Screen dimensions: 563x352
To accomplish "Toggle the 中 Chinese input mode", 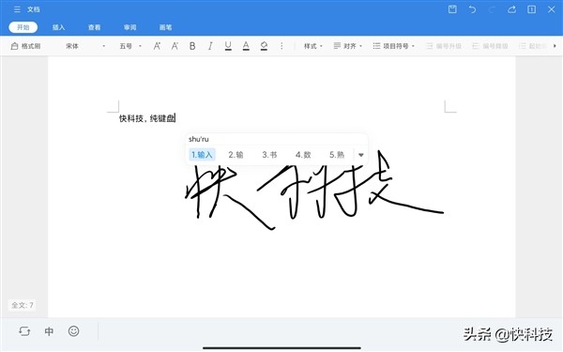I will (x=49, y=331).
